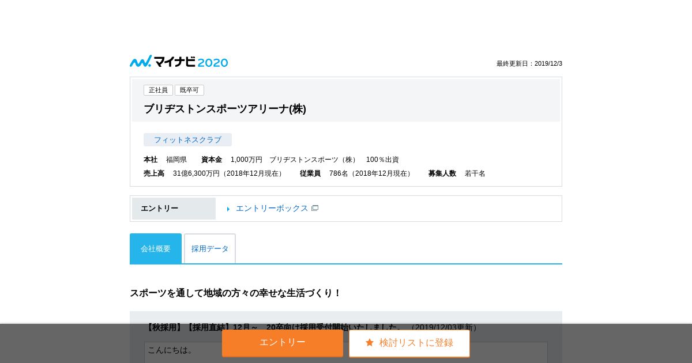Screen dimensions: 692x363
Task: Click the 福岡県 headquarters value
Action: coord(176,160)
